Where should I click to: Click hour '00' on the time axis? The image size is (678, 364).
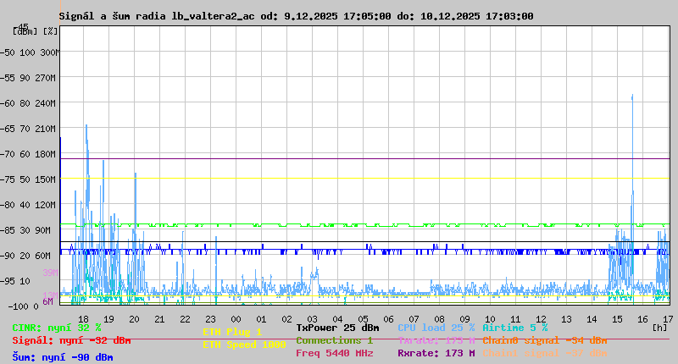[236, 319]
